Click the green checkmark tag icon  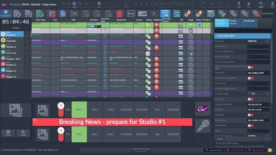pyautogui.click(x=222, y=14)
